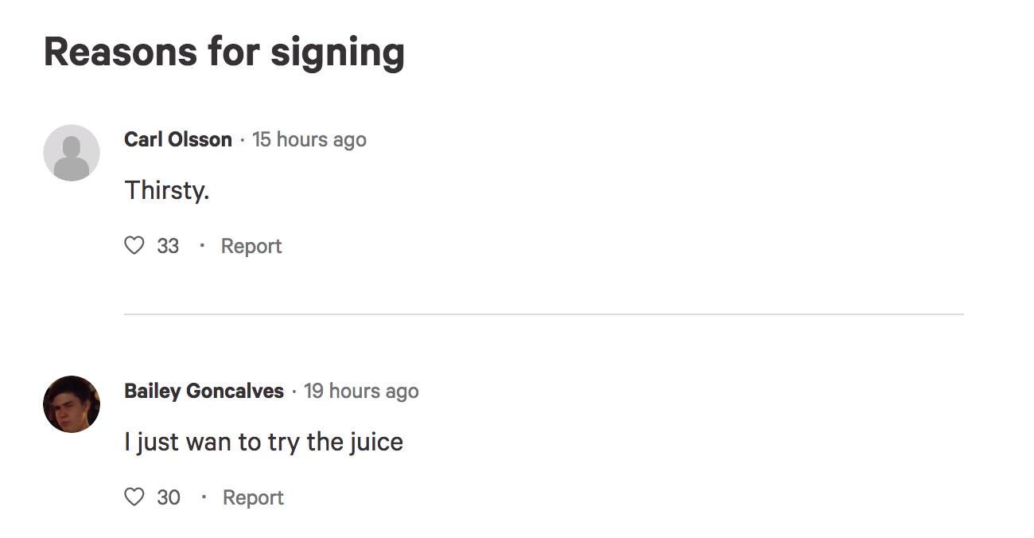Click the dot between Carl Olsson and timestamp
This screenshot has height=538, width=1034.
click(x=242, y=140)
